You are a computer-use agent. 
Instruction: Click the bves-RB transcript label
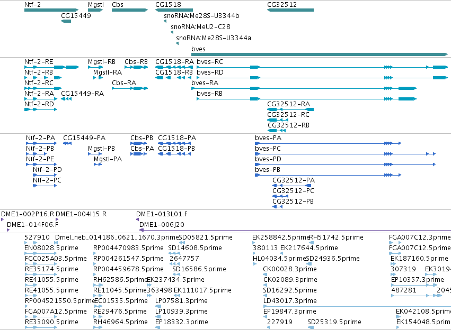pos(209,94)
